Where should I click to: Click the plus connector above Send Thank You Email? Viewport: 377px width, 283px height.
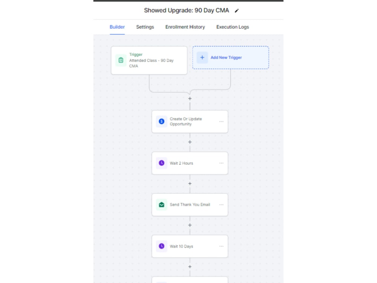coord(190,183)
